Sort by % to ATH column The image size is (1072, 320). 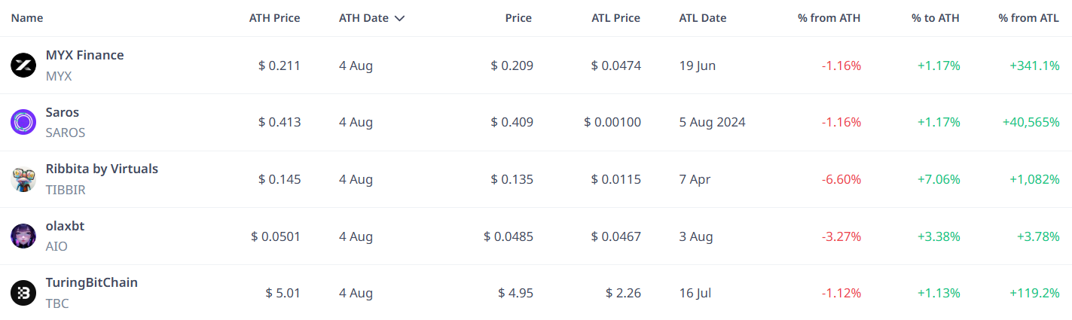(x=936, y=18)
